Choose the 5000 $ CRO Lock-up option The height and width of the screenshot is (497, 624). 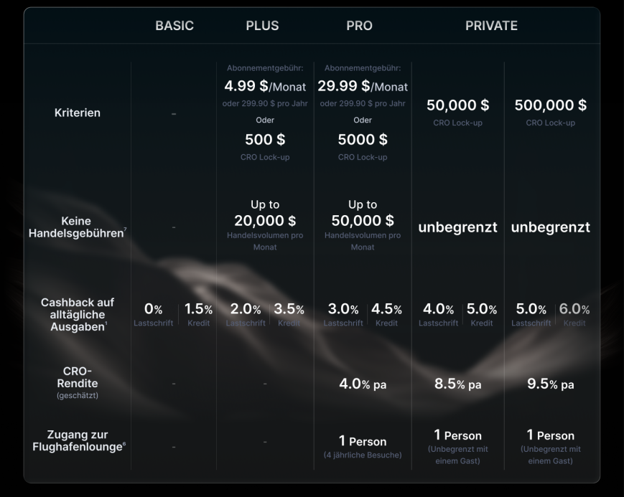tap(363, 139)
